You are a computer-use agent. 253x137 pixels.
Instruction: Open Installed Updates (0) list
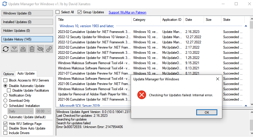click(27, 22)
